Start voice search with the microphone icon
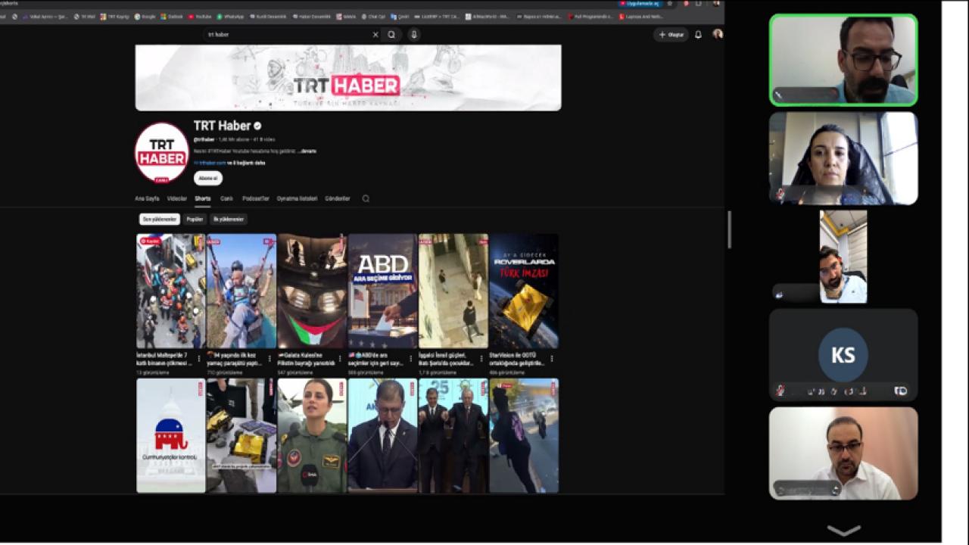This screenshot has width=969, height=545. (414, 35)
